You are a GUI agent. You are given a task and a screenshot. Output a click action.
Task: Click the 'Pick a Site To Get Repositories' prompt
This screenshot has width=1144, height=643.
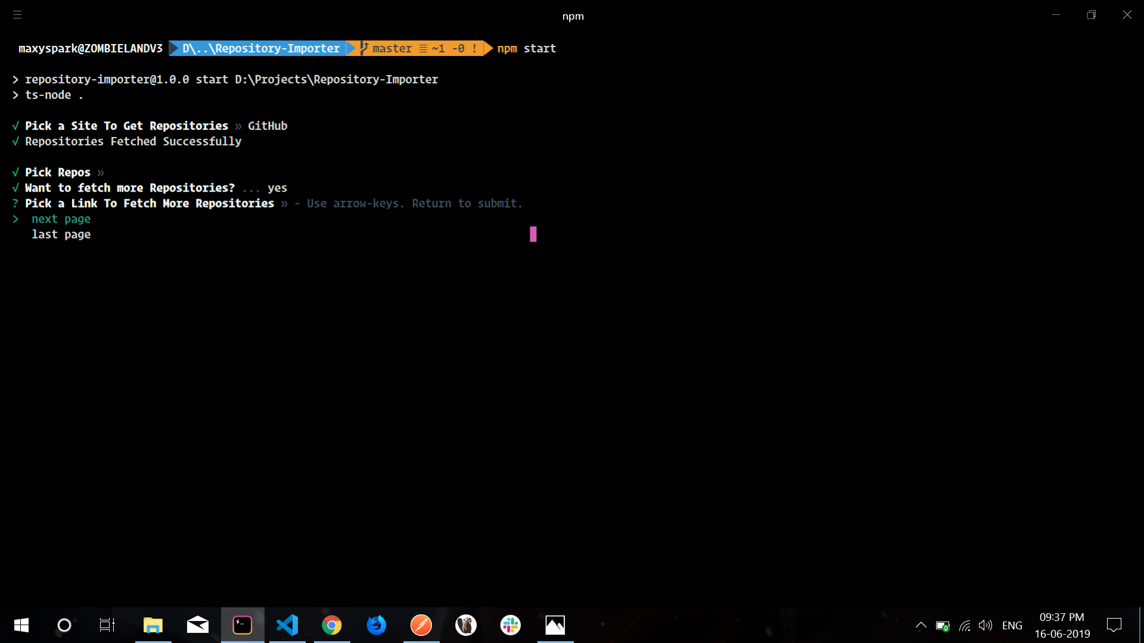click(x=126, y=126)
